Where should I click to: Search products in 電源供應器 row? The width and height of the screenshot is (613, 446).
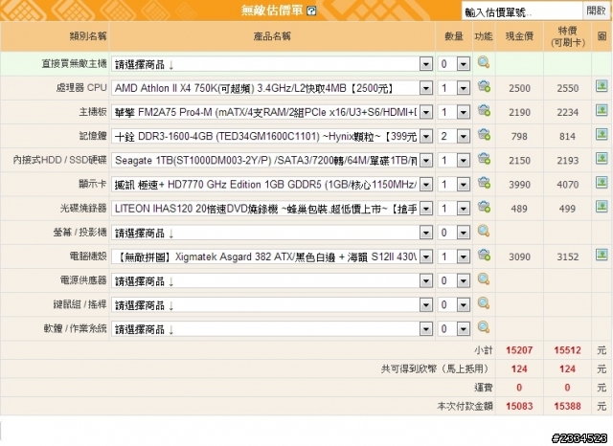coord(484,279)
